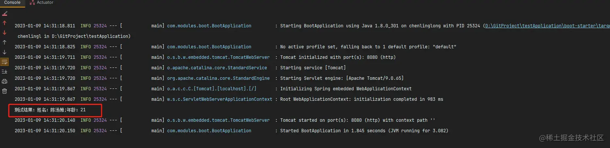Open the Actuator tab
This screenshot has width=610, height=148.
coord(45,2)
